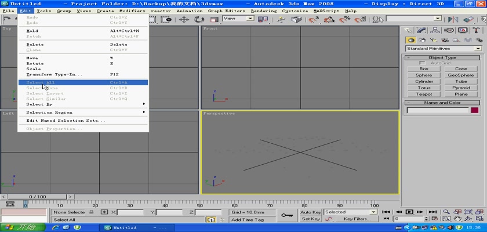Switch to the Utilities command panel
487x232 pixels.
pyautogui.click(x=477, y=30)
